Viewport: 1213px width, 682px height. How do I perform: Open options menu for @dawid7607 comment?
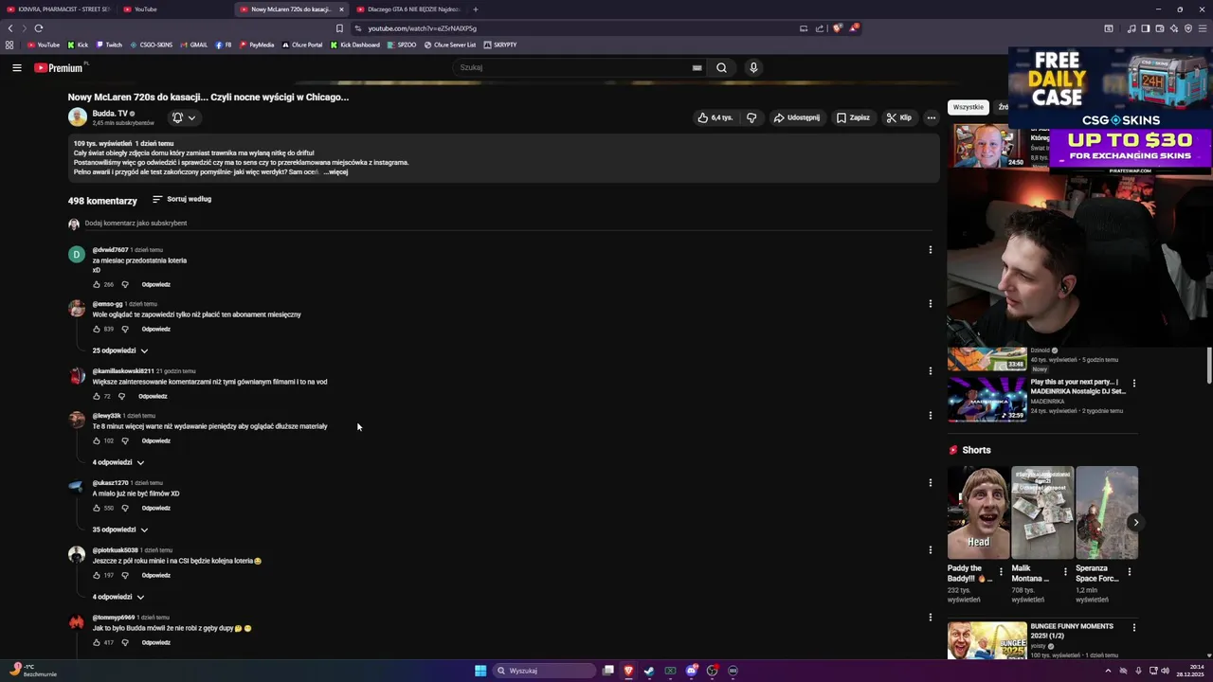coord(931,250)
